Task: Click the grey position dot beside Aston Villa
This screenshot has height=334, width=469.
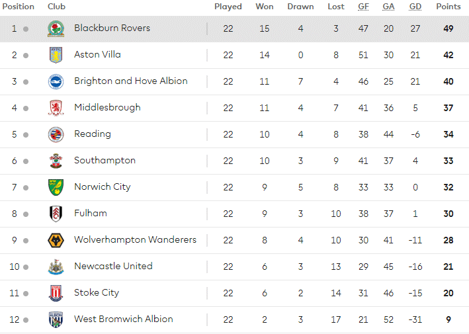Action: (x=26, y=56)
